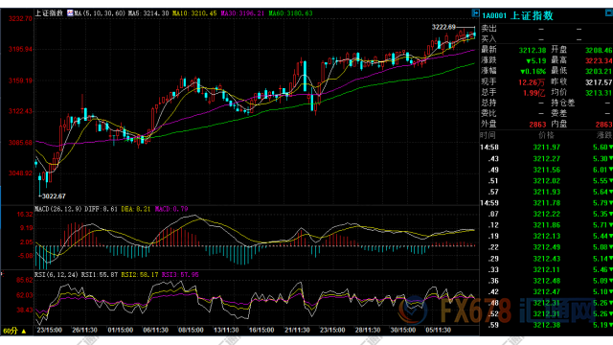The width and height of the screenshot is (613, 345).
Task: Select the RSI1: 55.87 value
Action: tap(100, 275)
